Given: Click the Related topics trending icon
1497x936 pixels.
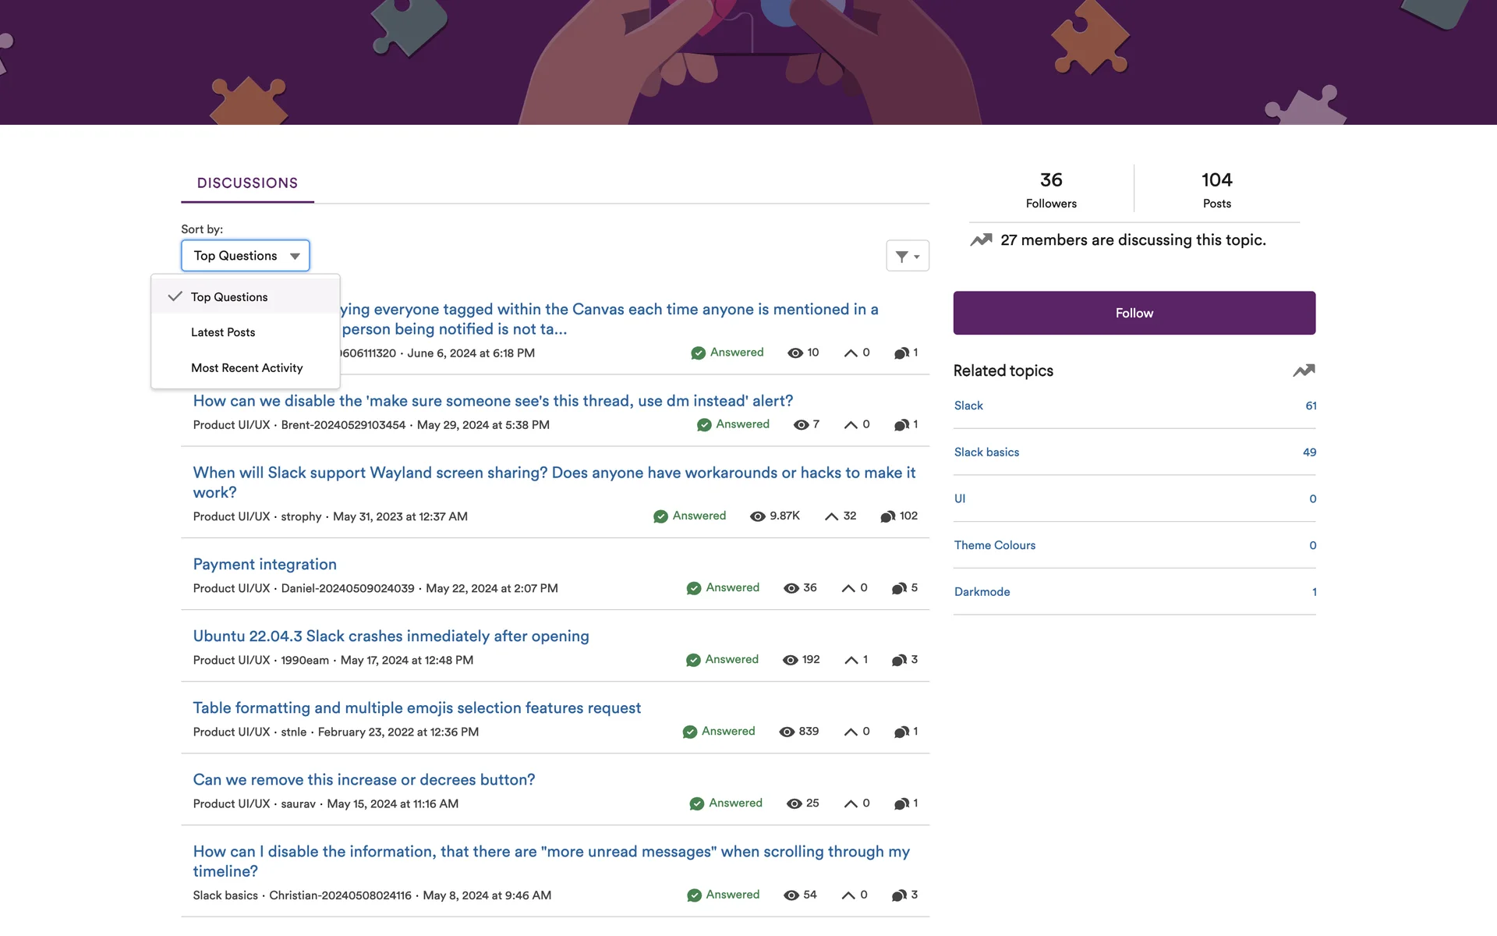Looking at the screenshot, I should (x=1304, y=370).
